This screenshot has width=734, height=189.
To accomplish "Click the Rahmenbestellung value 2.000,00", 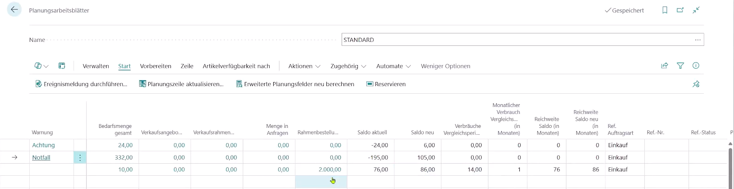I will 330,169.
